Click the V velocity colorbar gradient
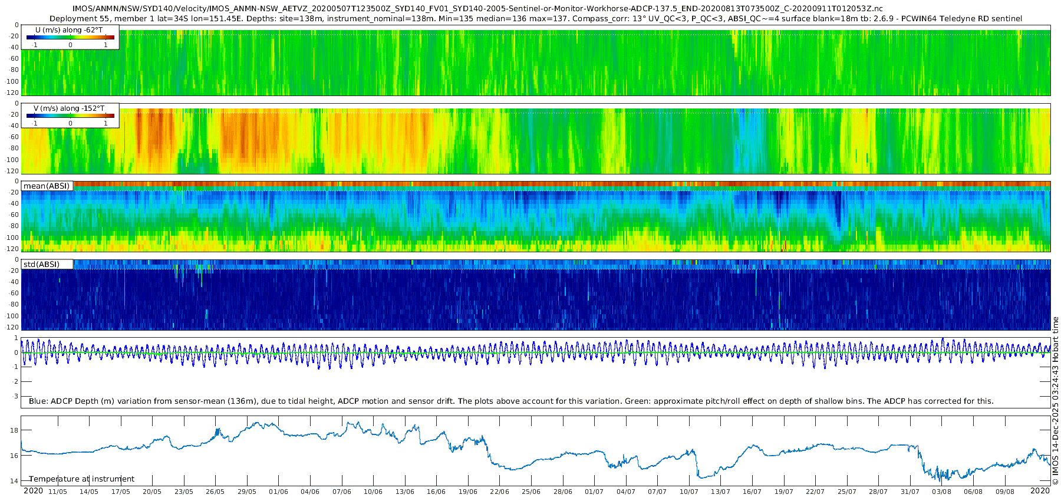 tap(70, 116)
